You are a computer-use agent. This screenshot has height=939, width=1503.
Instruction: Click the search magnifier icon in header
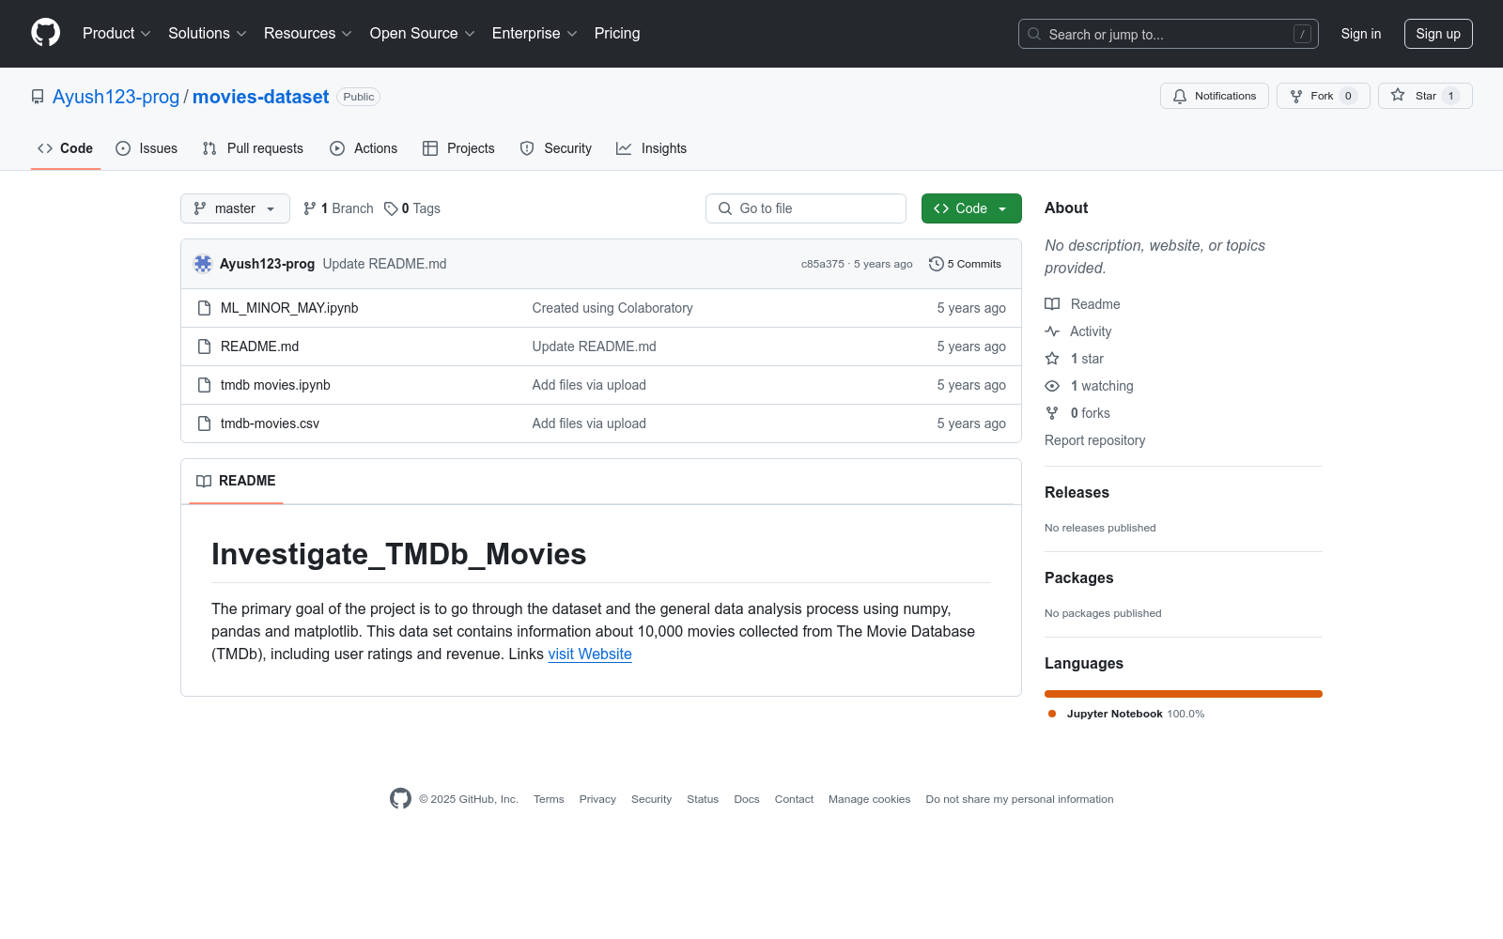pos(1034,34)
